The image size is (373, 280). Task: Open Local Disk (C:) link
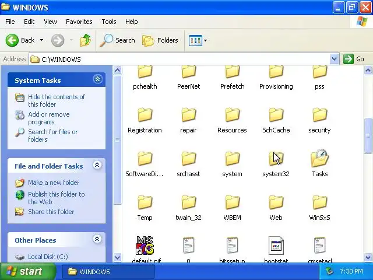tap(48, 257)
